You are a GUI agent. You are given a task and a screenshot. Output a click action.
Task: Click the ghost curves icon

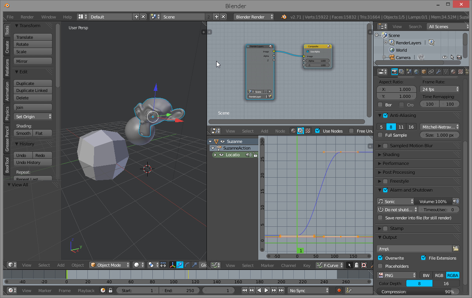point(356,265)
